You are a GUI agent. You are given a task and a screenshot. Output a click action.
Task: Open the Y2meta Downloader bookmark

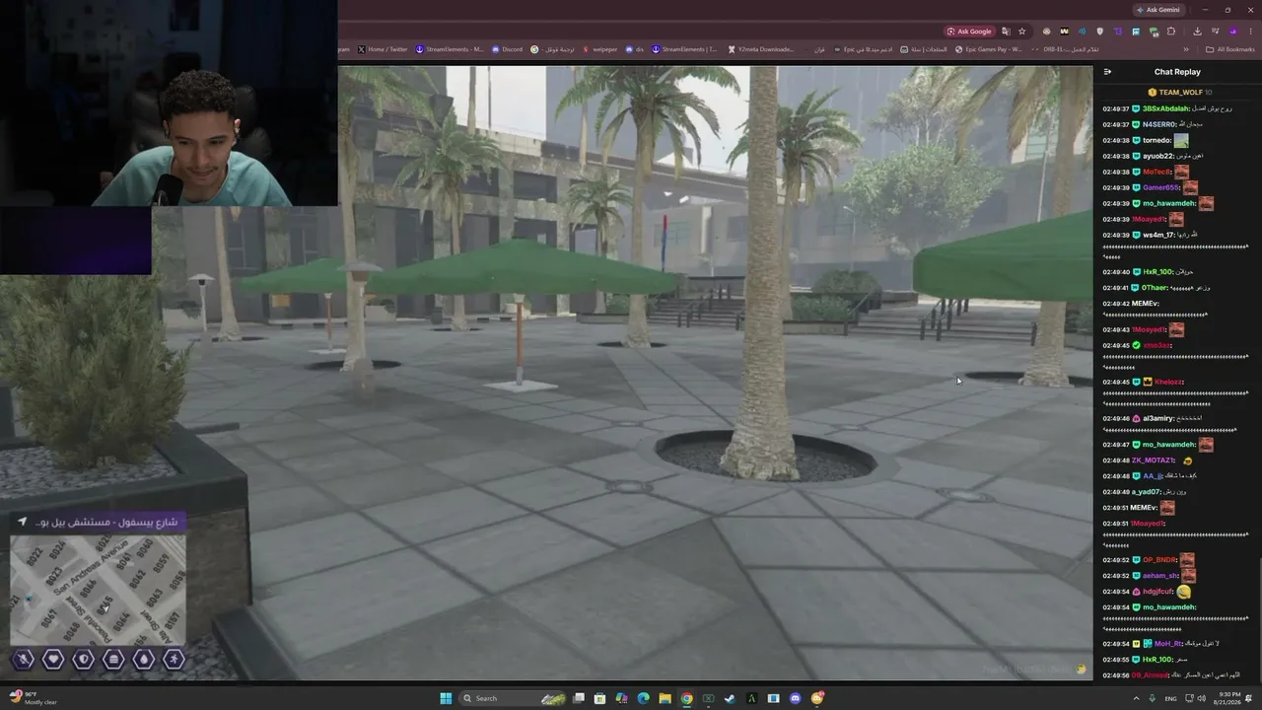point(761,49)
